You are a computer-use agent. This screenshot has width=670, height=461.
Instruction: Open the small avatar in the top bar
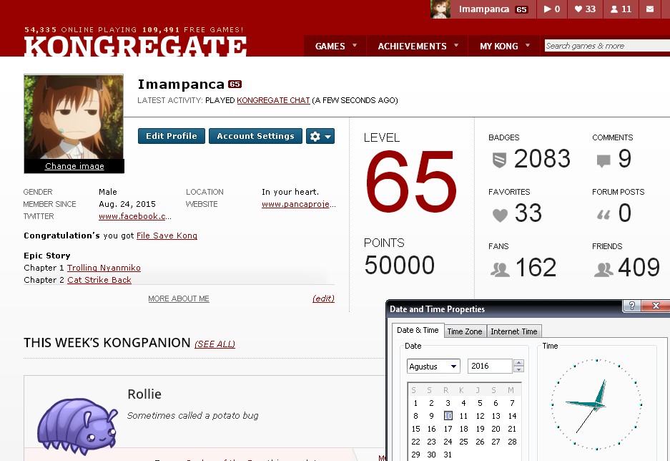[440, 9]
